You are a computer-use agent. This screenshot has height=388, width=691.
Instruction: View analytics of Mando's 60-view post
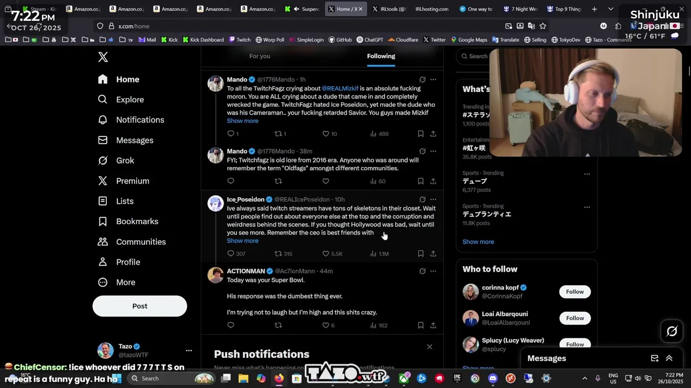tap(377, 181)
